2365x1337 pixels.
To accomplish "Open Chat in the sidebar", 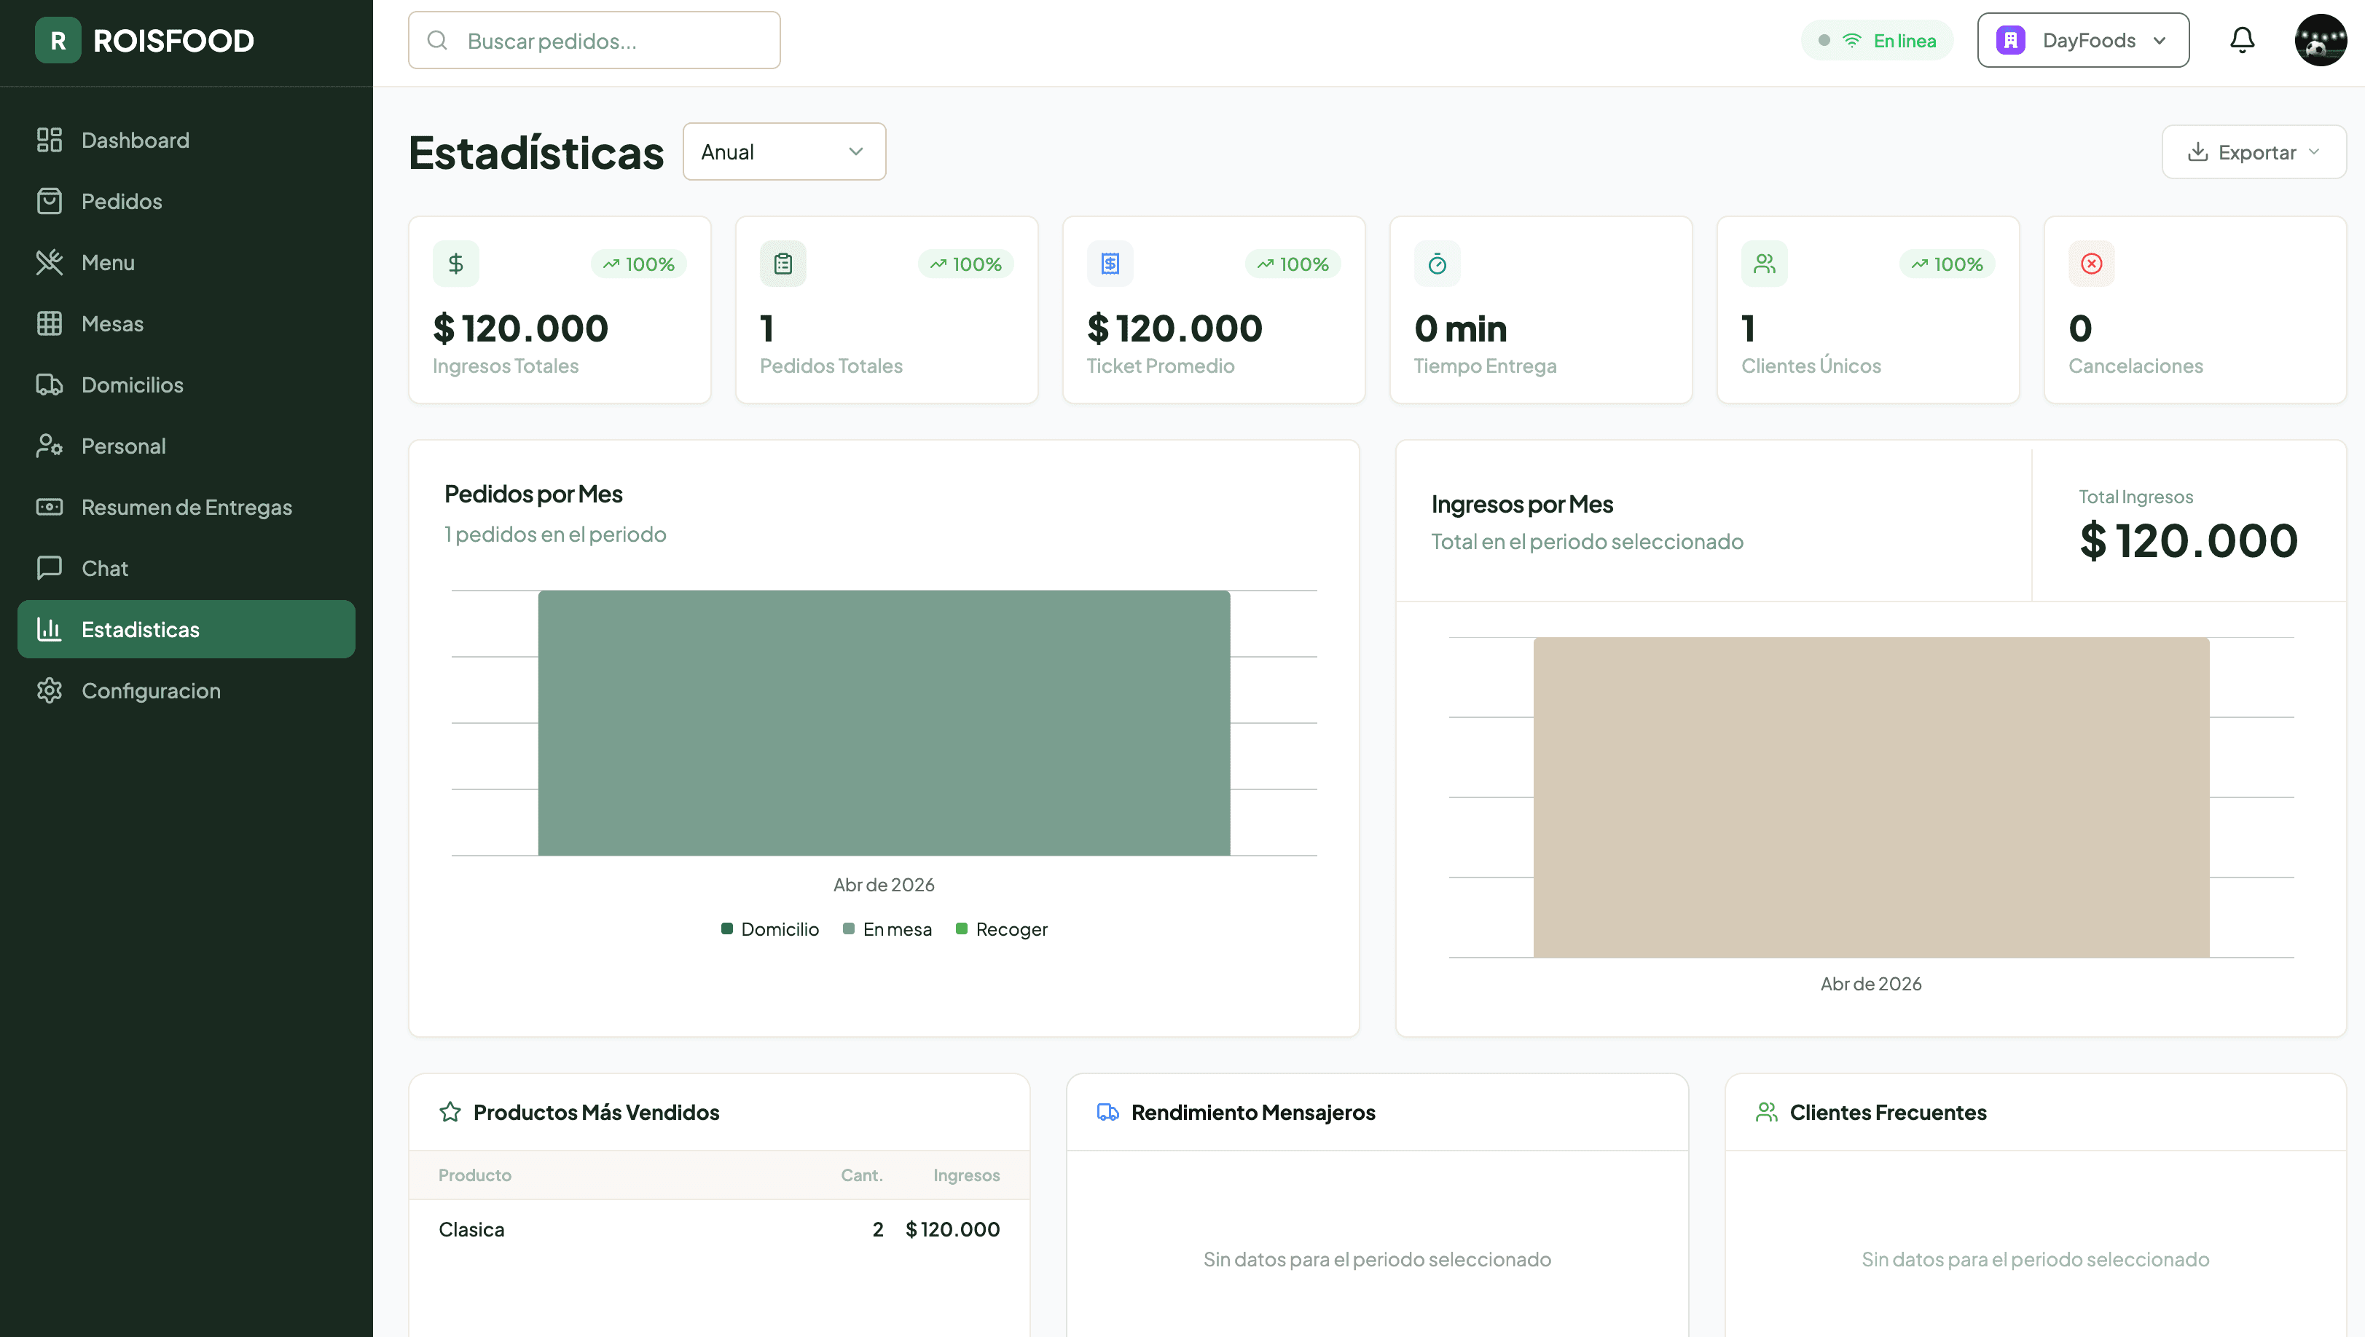I will (186, 569).
